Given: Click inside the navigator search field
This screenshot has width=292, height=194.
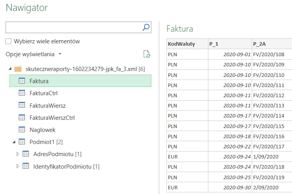Looking at the screenshot, I should click(73, 27).
